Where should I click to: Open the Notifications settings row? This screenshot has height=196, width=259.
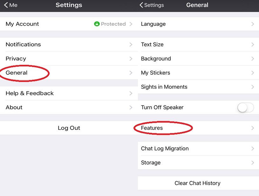click(23, 44)
